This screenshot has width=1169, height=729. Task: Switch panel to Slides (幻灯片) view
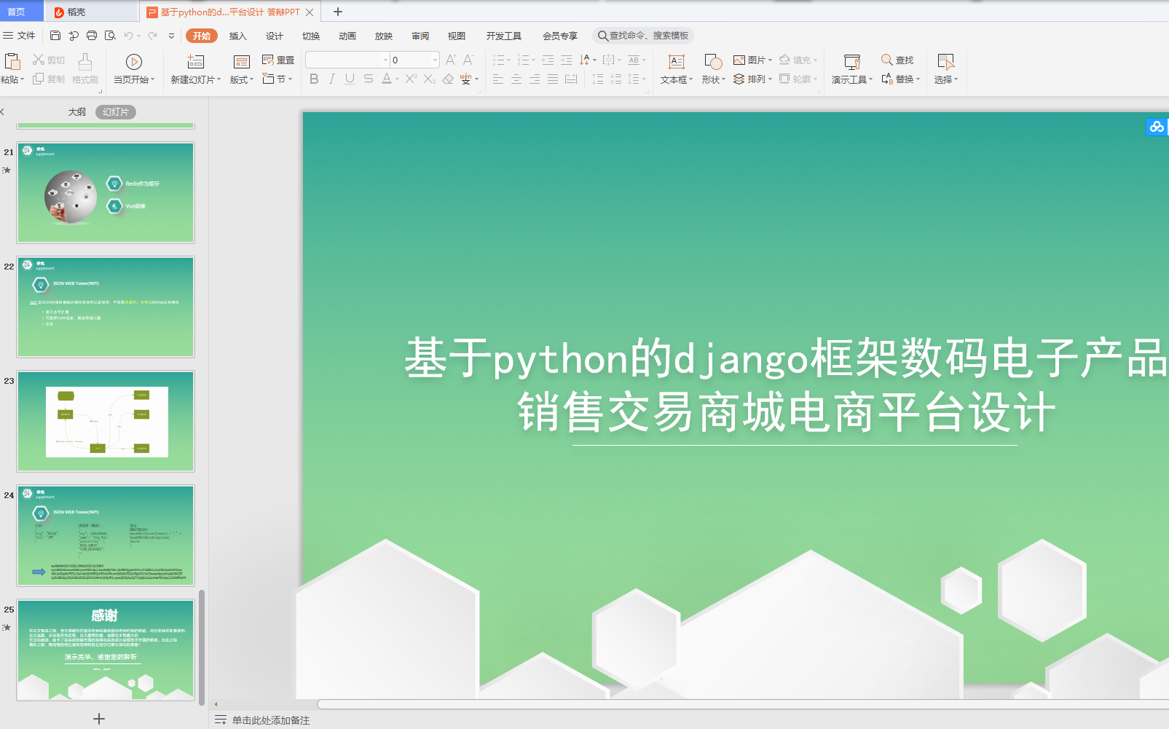point(116,112)
